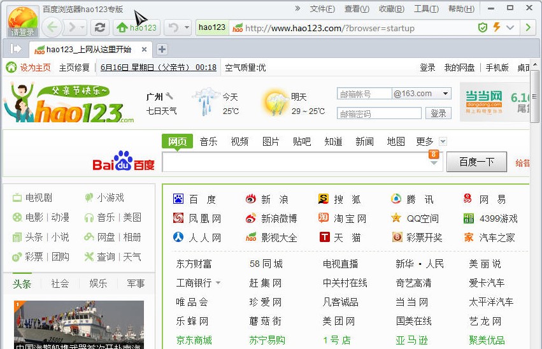Switch to the 社会 news tab
This screenshot has width=542, height=349.
click(60, 283)
